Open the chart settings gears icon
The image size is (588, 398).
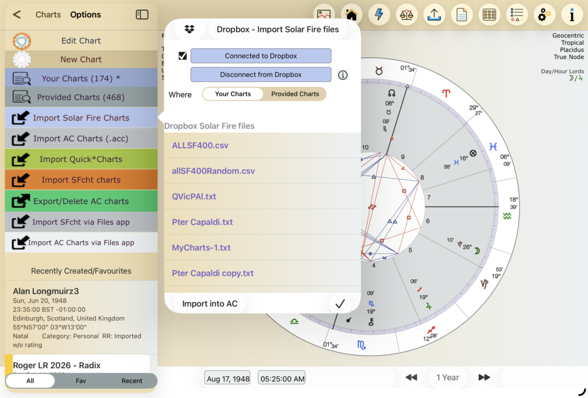pyautogui.click(x=544, y=14)
